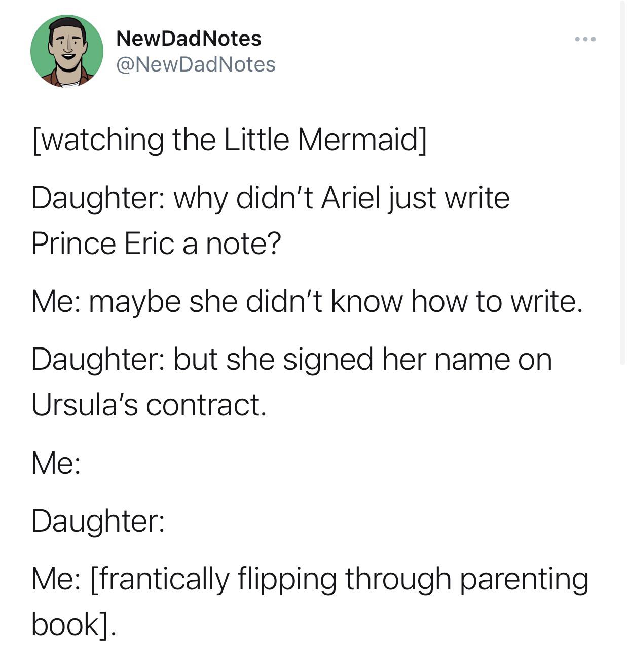Screen dimensions: 629x661
Task: Click the word "frantically" in the last line
Action: (160, 579)
